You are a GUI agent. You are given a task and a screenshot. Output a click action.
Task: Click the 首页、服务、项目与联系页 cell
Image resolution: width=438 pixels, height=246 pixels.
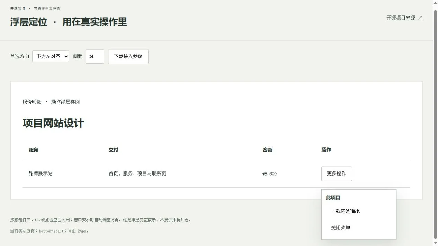pos(180,173)
